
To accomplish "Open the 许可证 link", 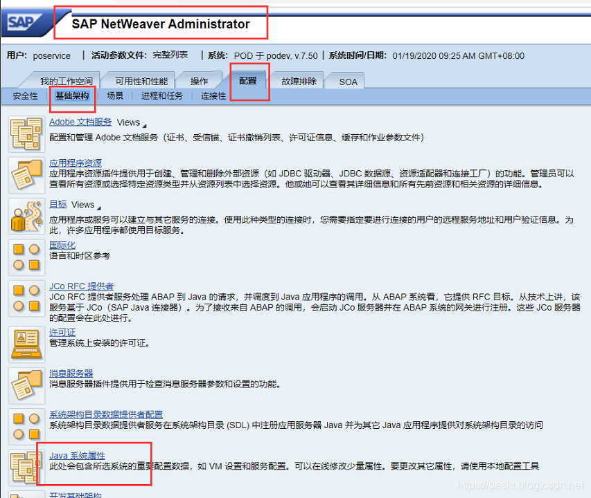I will (62, 332).
